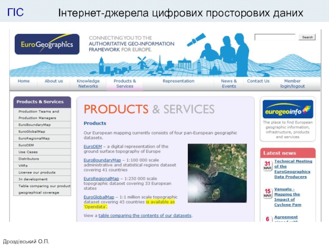Open Table comparing our product geographical coverage
Screen dimensions: 329x247
pyautogui.click(x=42, y=189)
